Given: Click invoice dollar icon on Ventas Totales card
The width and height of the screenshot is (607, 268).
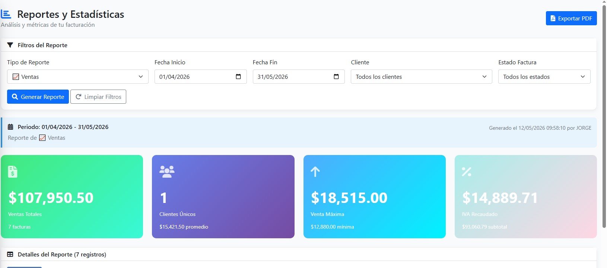Looking at the screenshot, I should coord(13,172).
